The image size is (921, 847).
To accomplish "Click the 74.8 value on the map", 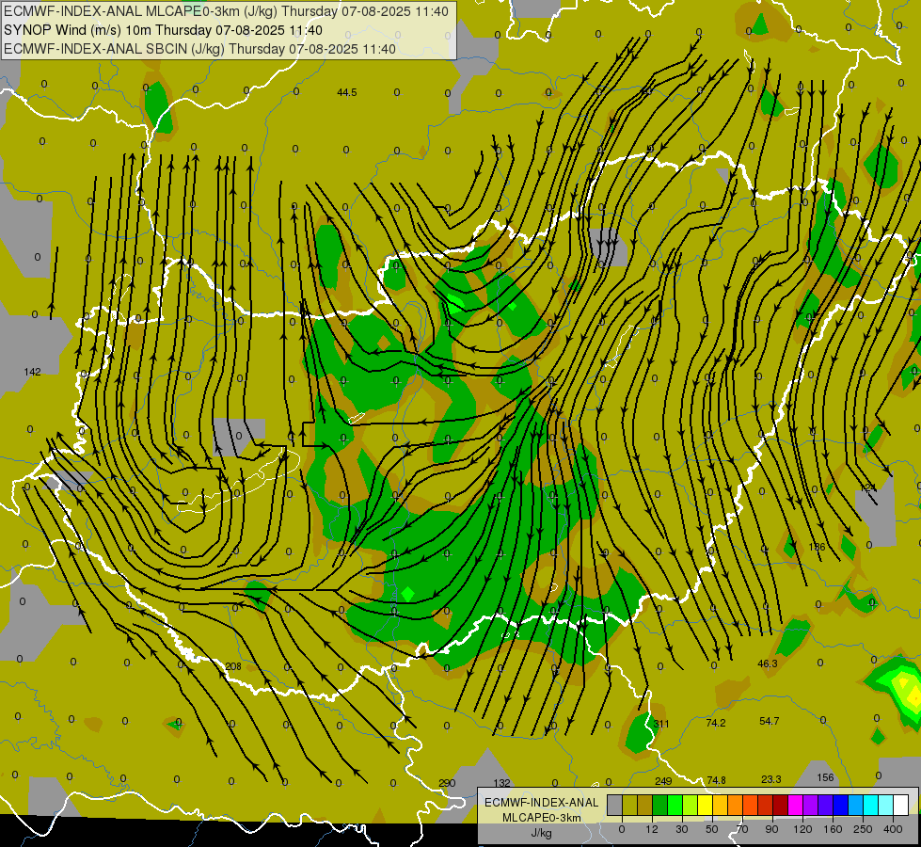I will tap(716, 780).
